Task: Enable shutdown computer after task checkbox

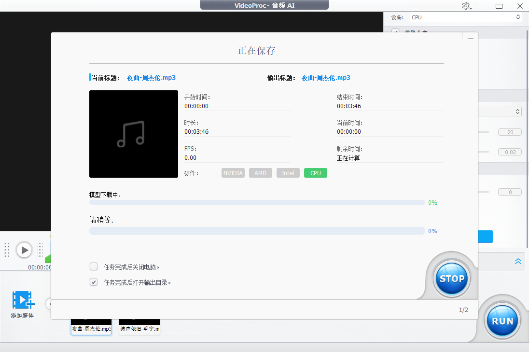Action: 93,266
